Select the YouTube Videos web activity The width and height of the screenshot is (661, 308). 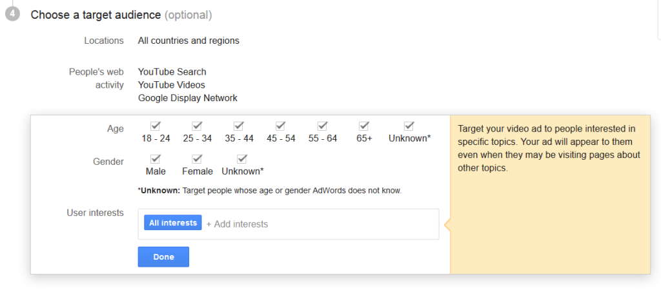[x=171, y=85]
